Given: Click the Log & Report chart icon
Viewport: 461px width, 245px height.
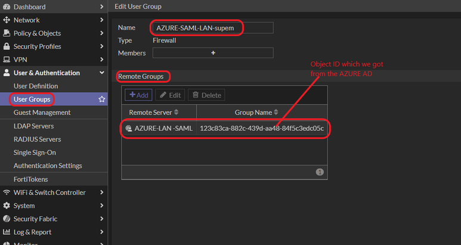Looking at the screenshot, I should click(x=6, y=232).
